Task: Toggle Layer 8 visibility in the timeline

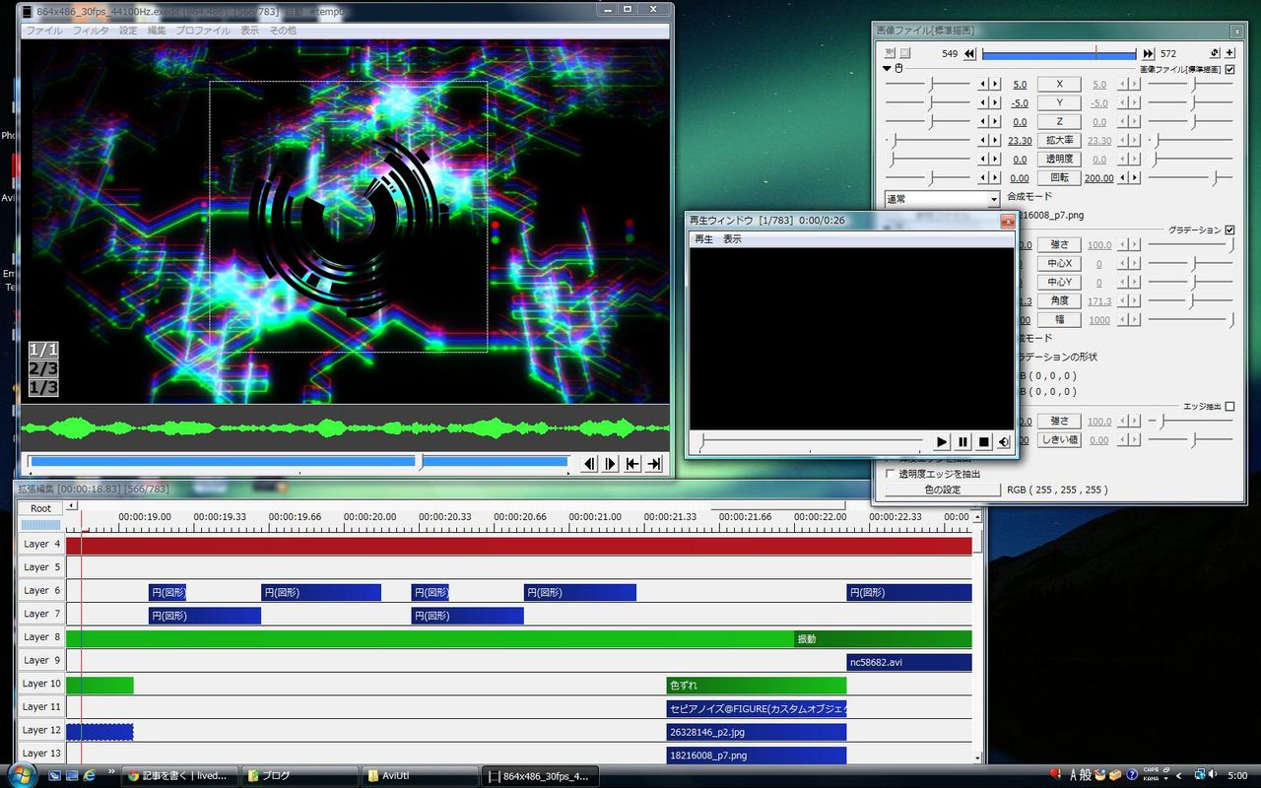Action: pyautogui.click(x=41, y=637)
